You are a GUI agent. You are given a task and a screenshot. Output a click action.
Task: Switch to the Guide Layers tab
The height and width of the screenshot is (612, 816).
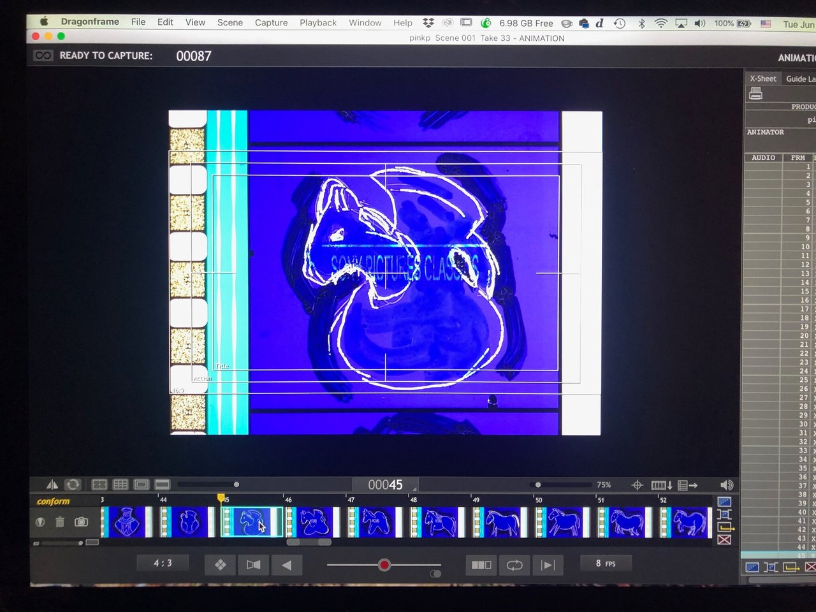coord(801,78)
